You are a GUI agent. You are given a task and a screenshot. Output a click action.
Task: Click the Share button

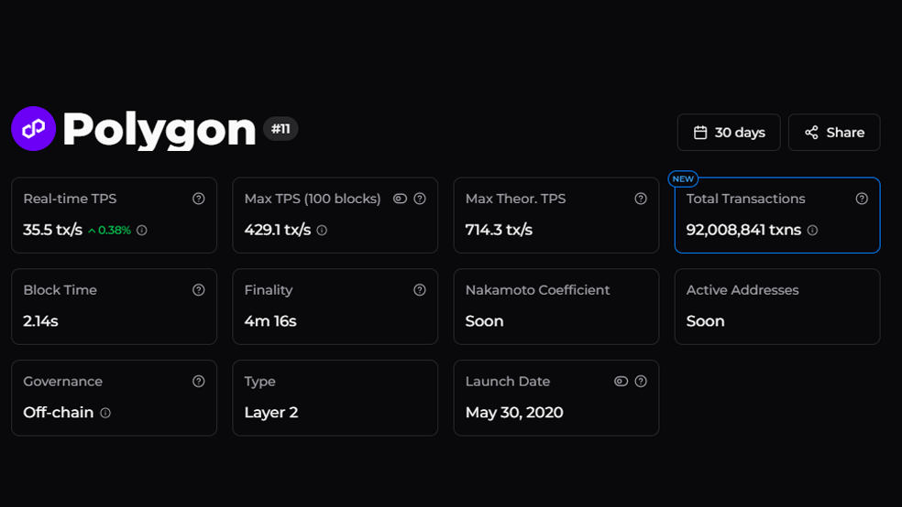pos(834,133)
